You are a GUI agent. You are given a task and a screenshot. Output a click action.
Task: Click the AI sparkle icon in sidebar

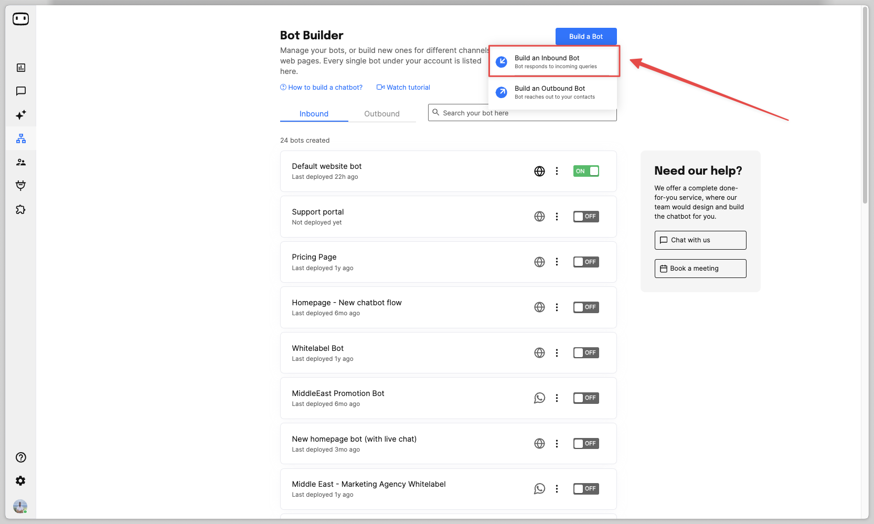[21, 115]
